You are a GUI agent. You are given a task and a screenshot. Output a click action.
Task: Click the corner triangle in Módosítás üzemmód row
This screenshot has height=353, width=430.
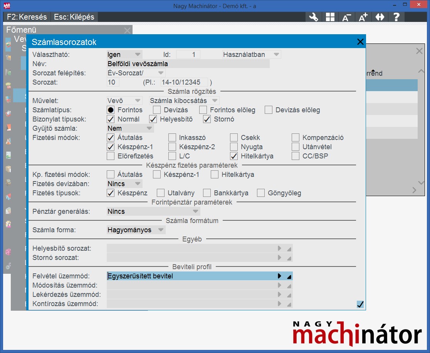pos(289,286)
